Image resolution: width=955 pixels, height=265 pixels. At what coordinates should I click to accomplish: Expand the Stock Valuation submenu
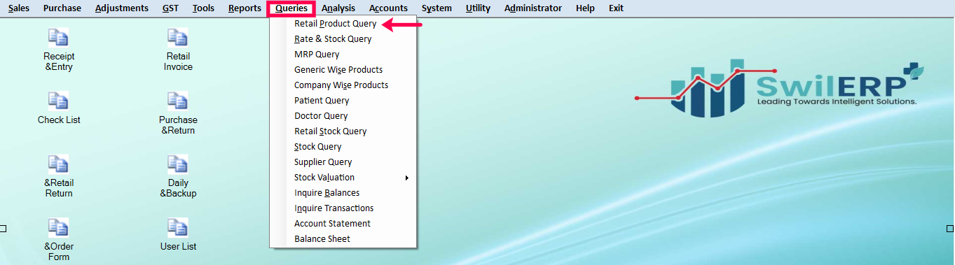[x=343, y=178]
